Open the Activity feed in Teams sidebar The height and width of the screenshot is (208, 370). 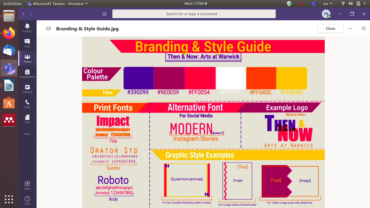pos(27,28)
